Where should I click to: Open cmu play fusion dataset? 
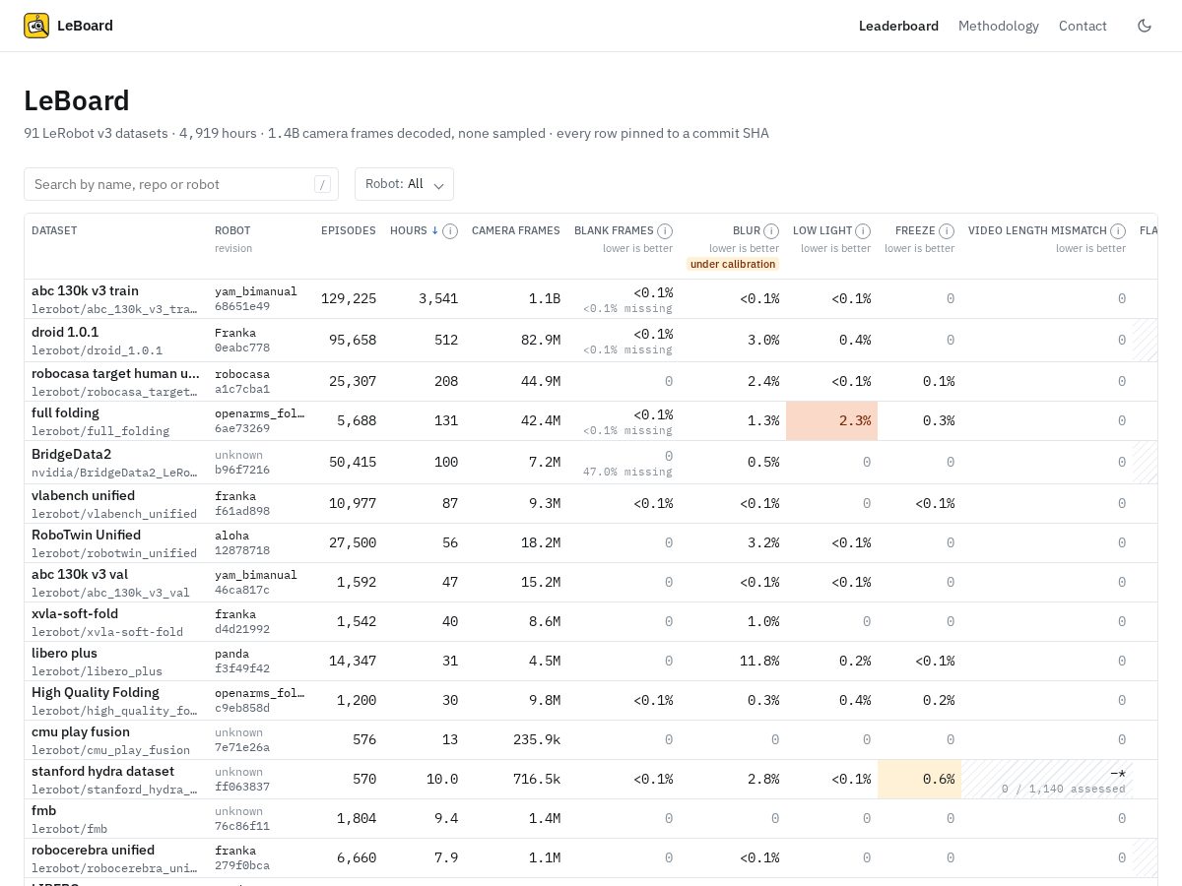pyautogui.click(x=81, y=731)
